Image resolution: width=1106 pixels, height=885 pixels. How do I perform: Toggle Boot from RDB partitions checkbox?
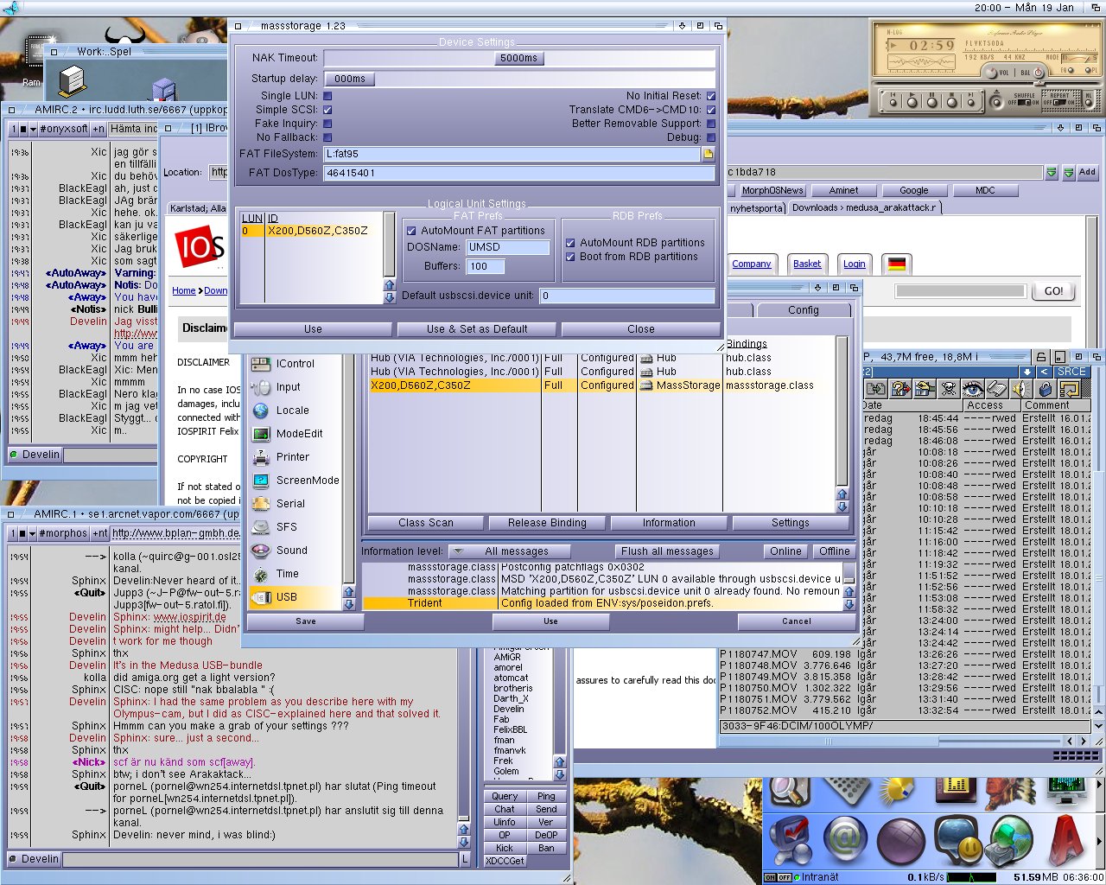(x=570, y=257)
